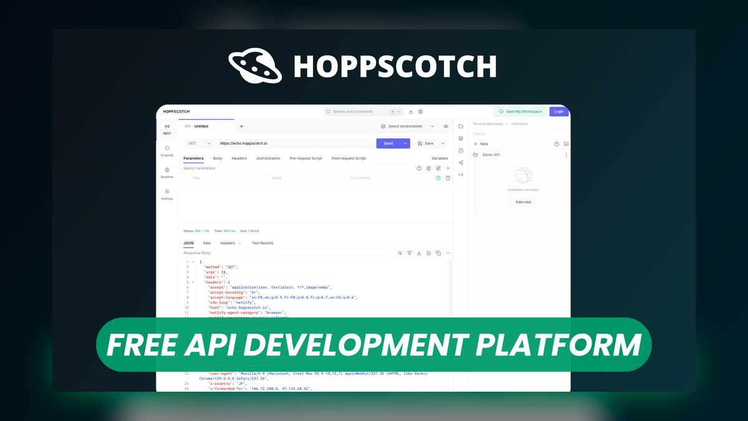Open the Generate code icon in right rail
The height and width of the screenshot is (421, 748).
pos(461,175)
